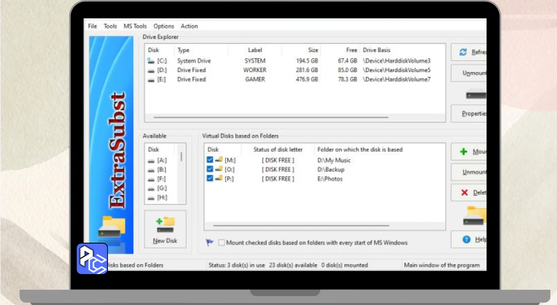Click the blue Help question mark icon
The width and height of the screenshot is (557, 305).
pos(466,239)
